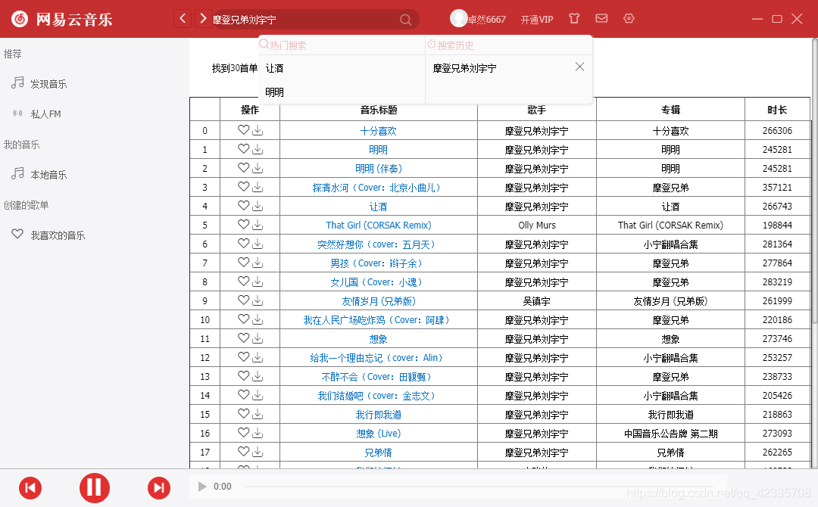Open the messages envelope icon
818x507 pixels.
click(x=601, y=18)
